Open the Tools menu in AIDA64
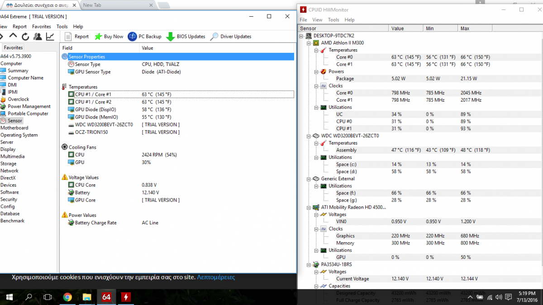Screen dimensions: 543x305 coord(62,27)
